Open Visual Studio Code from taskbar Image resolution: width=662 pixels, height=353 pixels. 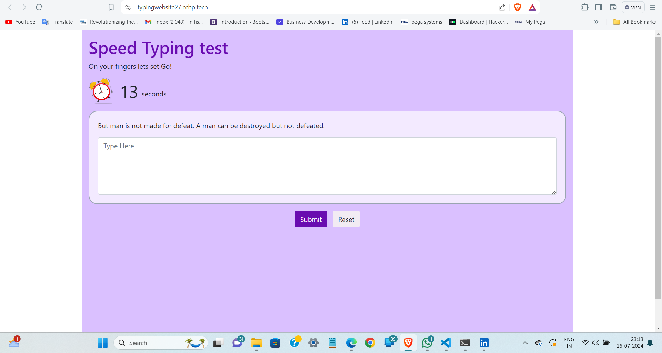click(x=446, y=343)
